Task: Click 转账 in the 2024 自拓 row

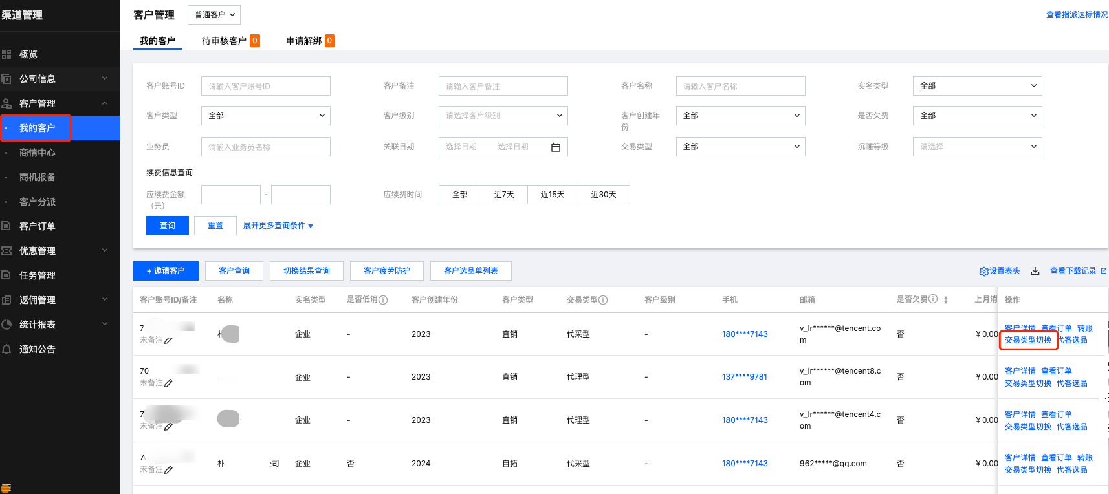Action: click(x=1085, y=458)
